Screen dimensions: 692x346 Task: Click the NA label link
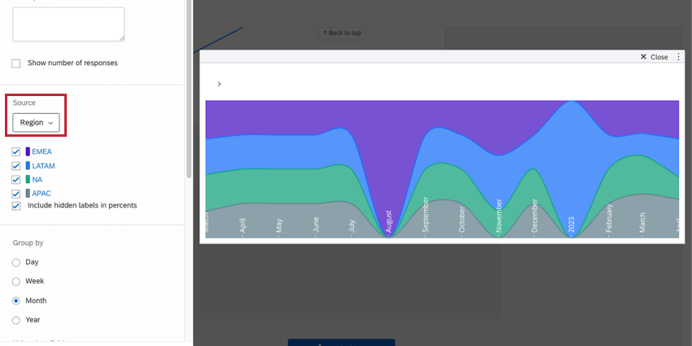37,179
